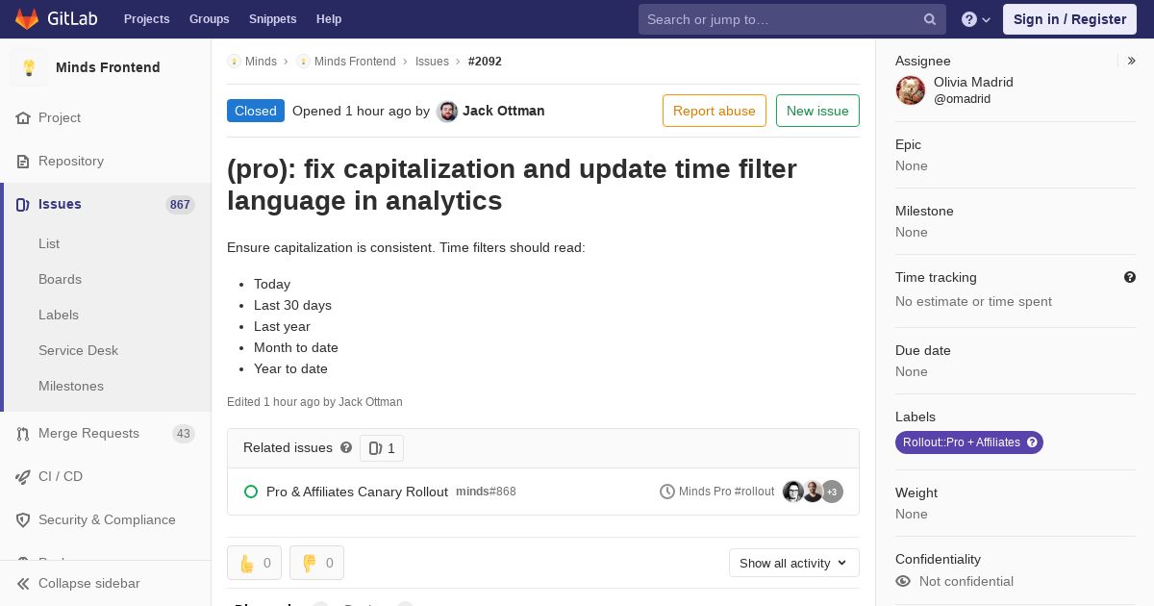Open the Pro & Affiliates Canary Rollout issue
Image resolution: width=1154 pixels, height=606 pixels.
coord(357,492)
